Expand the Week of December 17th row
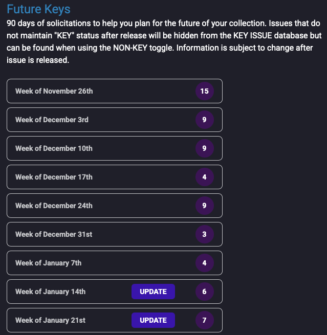The height and width of the screenshot is (335, 327). point(54,177)
